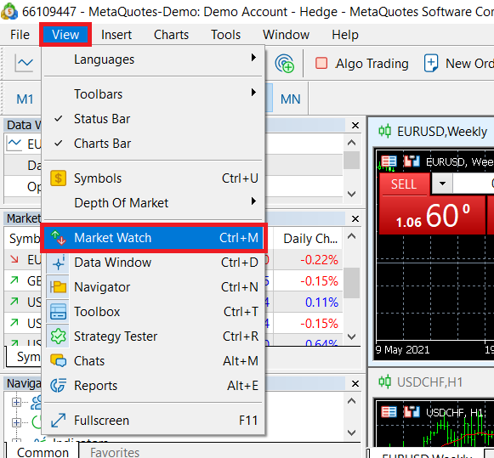The height and width of the screenshot is (458, 494).
Task: Toggle Navigator via its folder icon
Action: tap(59, 286)
